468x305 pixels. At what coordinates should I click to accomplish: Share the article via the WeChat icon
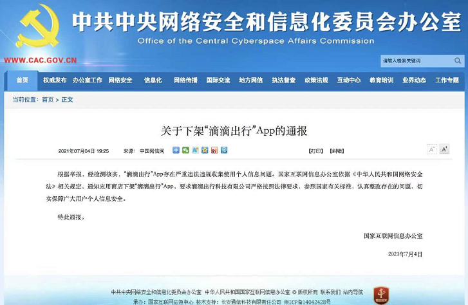pos(185,150)
